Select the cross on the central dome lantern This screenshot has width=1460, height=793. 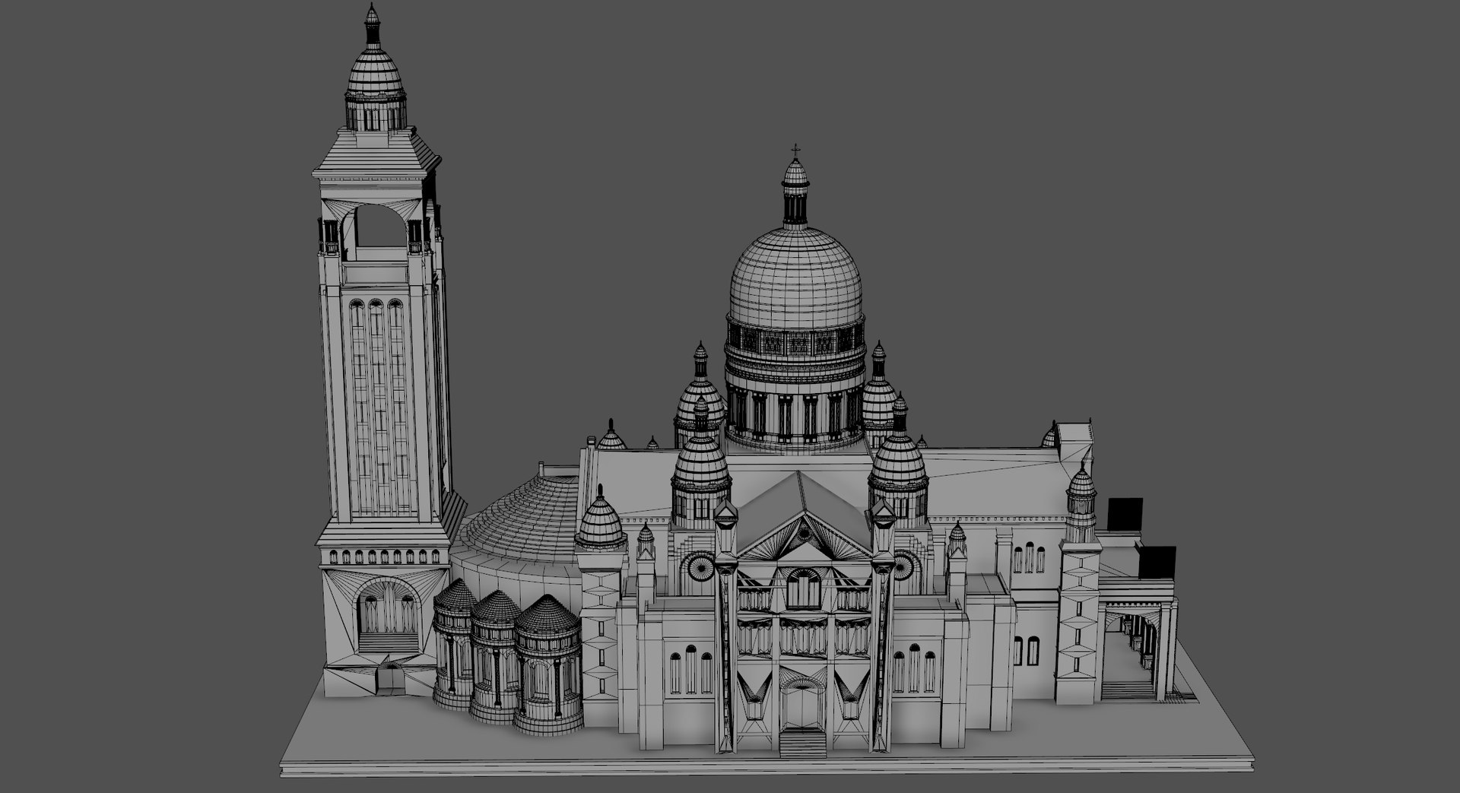click(x=796, y=150)
